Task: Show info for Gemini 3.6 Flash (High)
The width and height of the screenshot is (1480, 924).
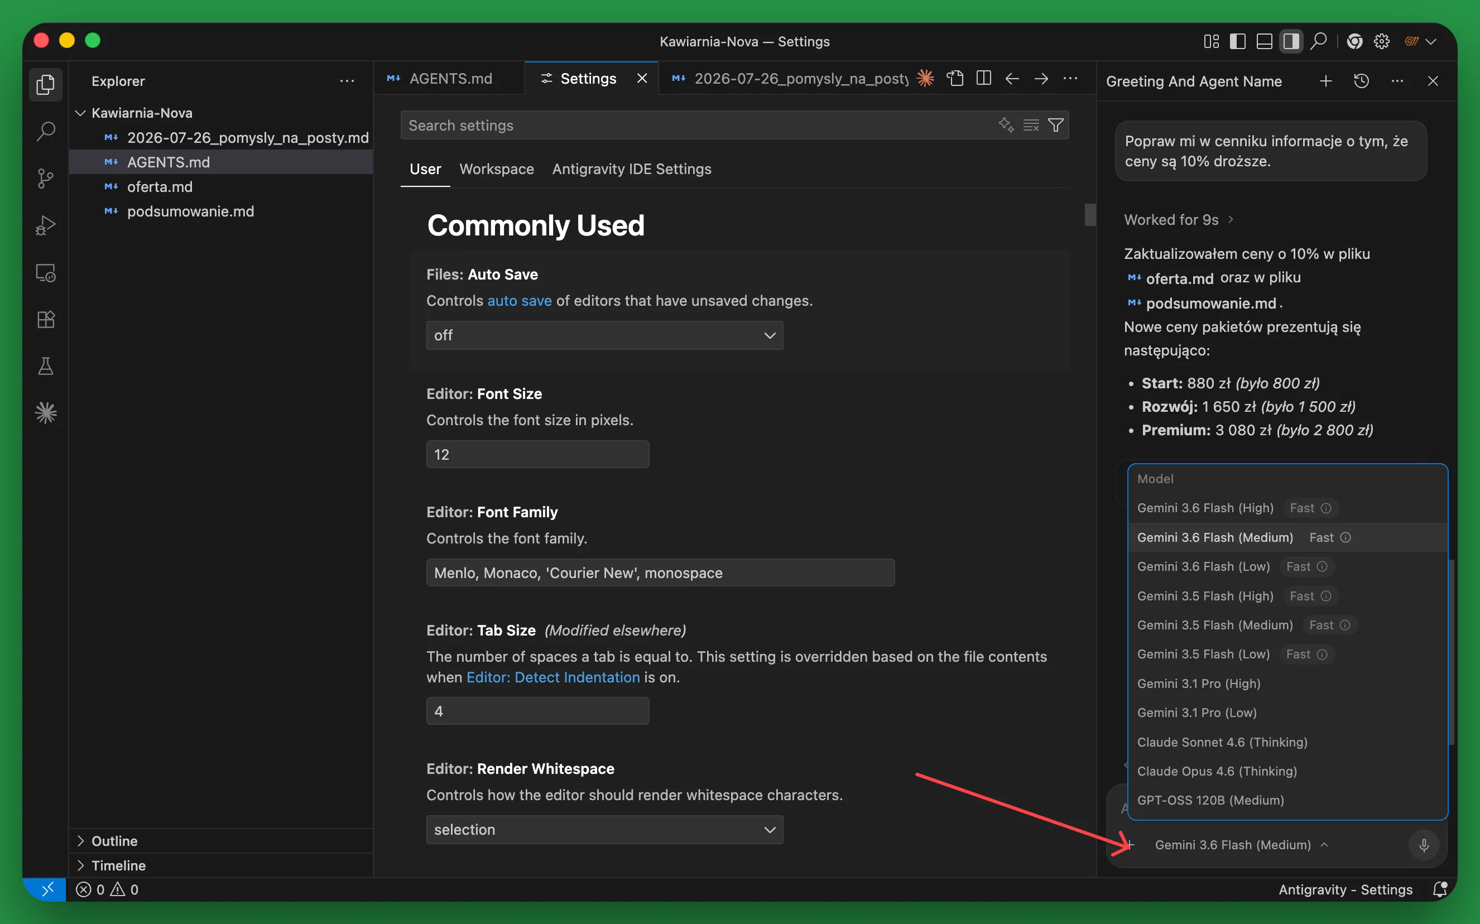Action: click(1326, 508)
